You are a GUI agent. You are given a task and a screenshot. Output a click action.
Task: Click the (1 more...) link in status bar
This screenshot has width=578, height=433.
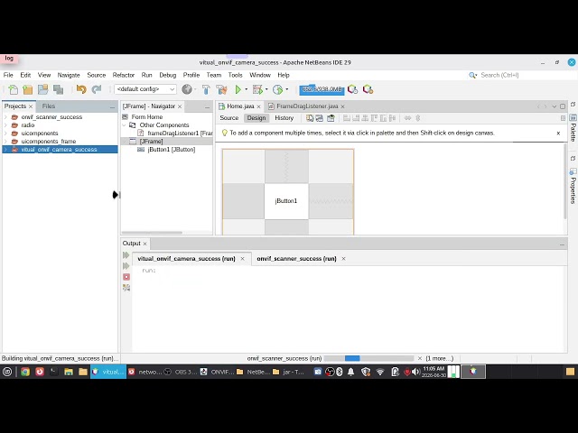pyautogui.click(x=440, y=358)
